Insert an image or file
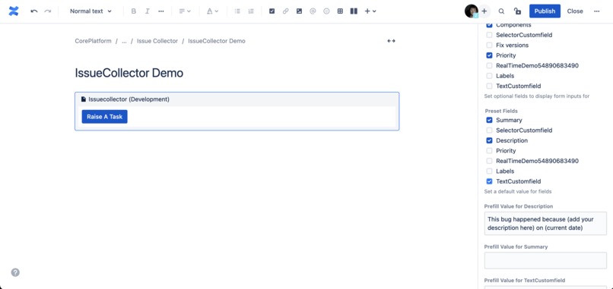The image size is (613, 289). [x=299, y=11]
